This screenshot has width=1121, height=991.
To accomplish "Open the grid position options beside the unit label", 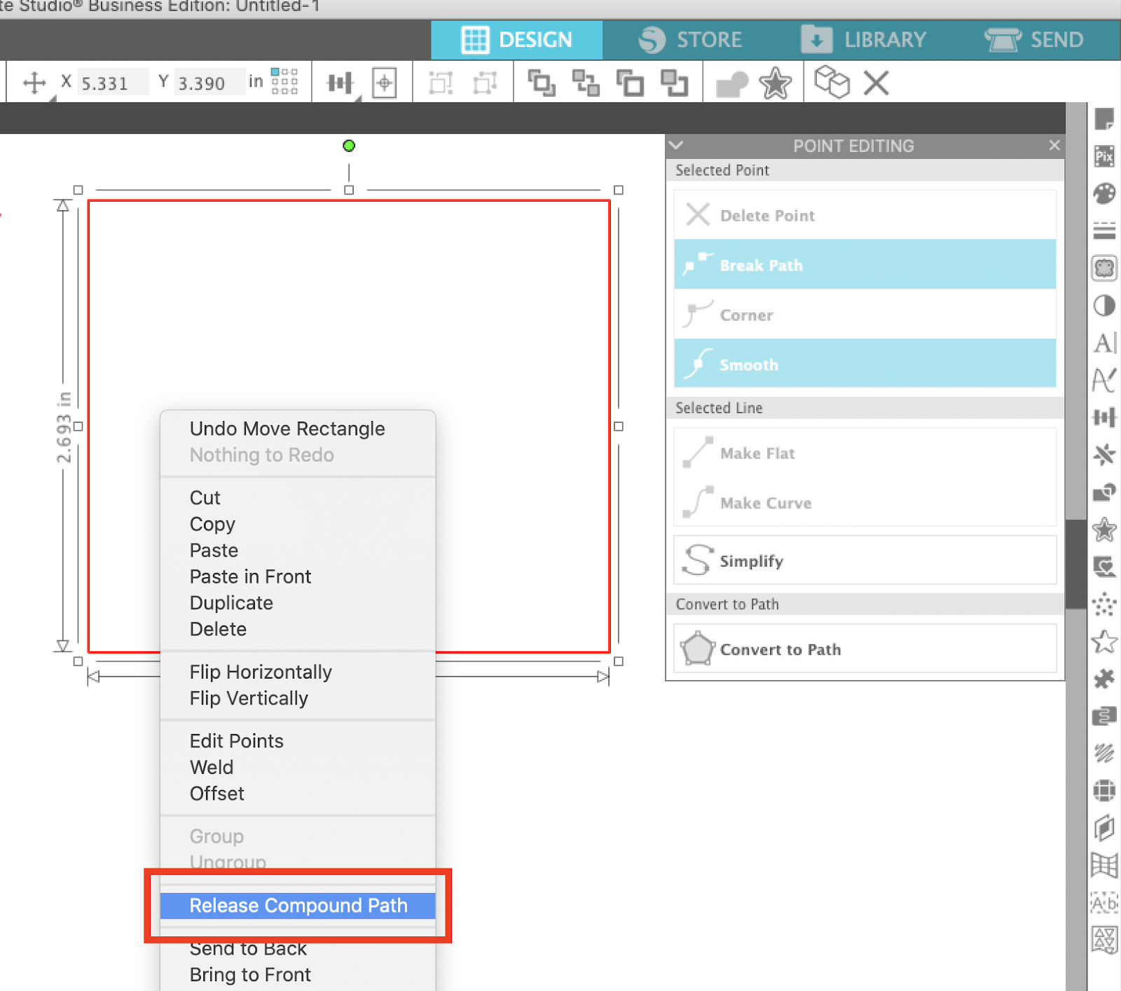I will (x=284, y=81).
